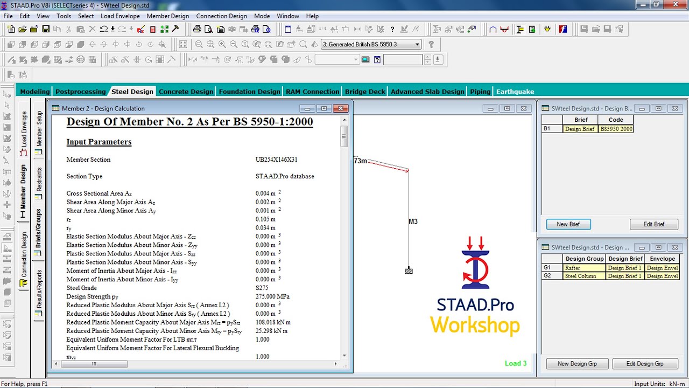This screenshot has width=689, height=388.
Task: Click the horizontal scrollbar thumb in Design Calculation window
Action: click(95, 364)
